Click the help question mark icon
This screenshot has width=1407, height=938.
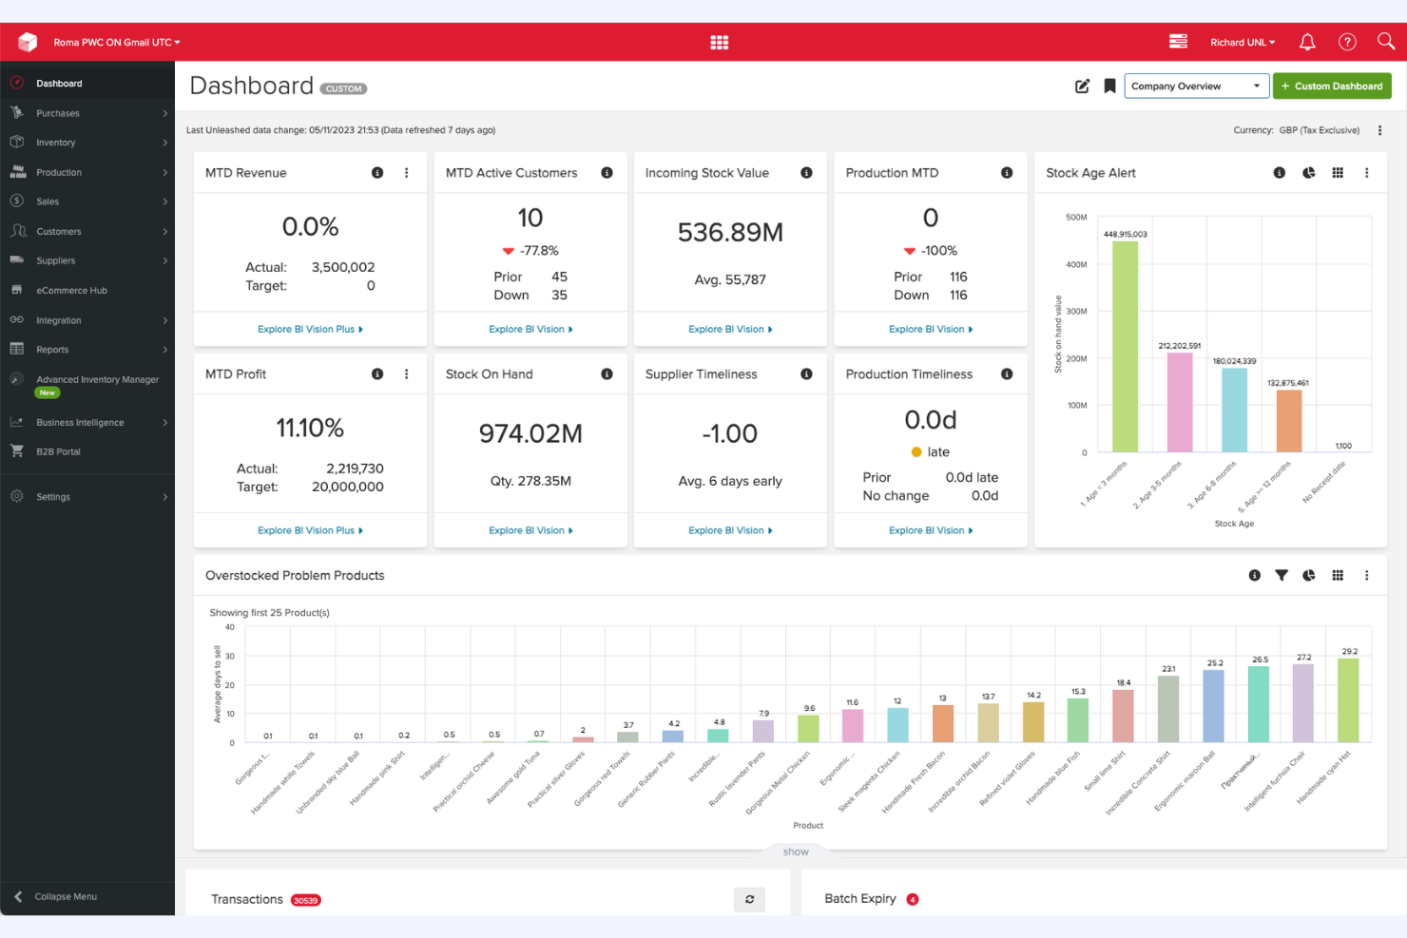pyautogui.click(x=1347, y=42)
